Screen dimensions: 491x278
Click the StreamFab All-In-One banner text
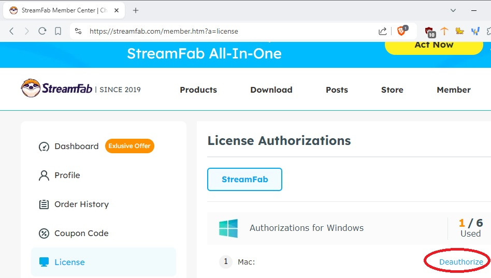[204, 53]
